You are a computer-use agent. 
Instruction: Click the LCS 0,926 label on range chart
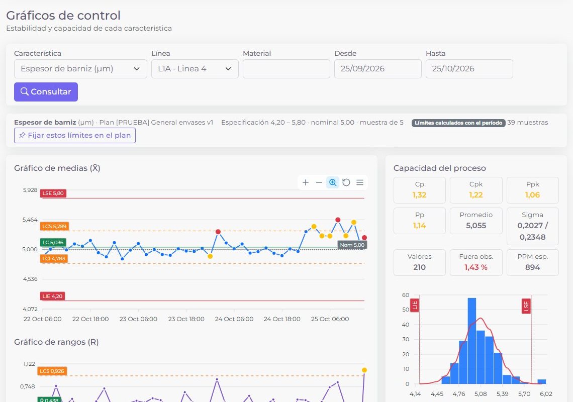(52, 371)
